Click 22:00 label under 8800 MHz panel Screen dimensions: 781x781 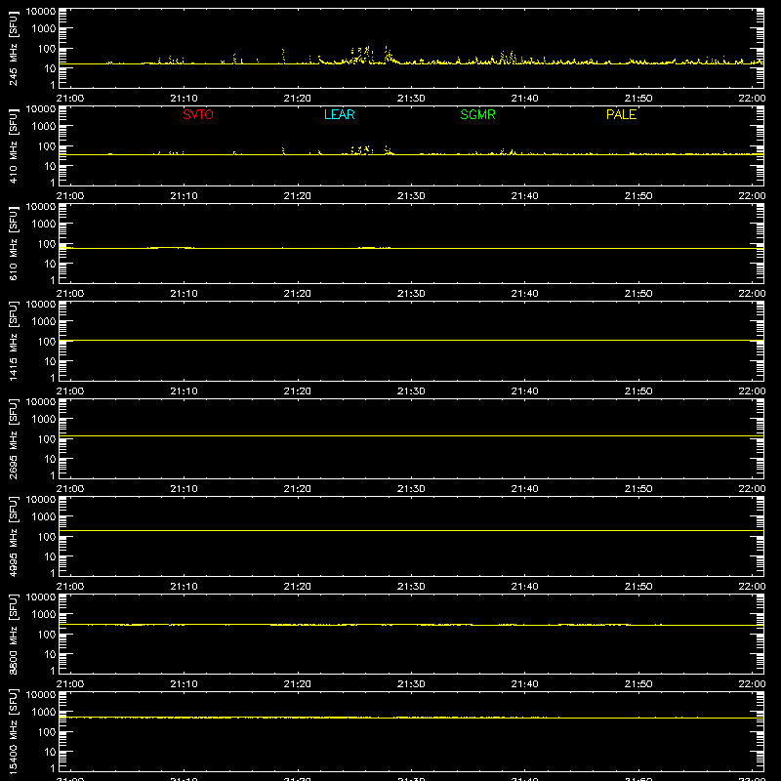click(x=752, y=684)
